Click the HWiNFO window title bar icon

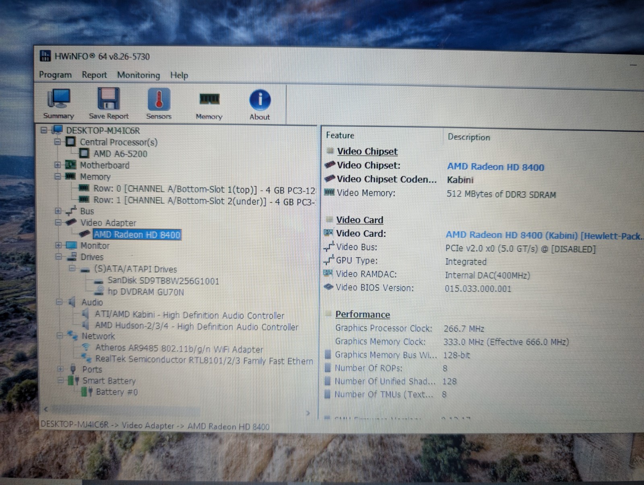pos(45,56)
